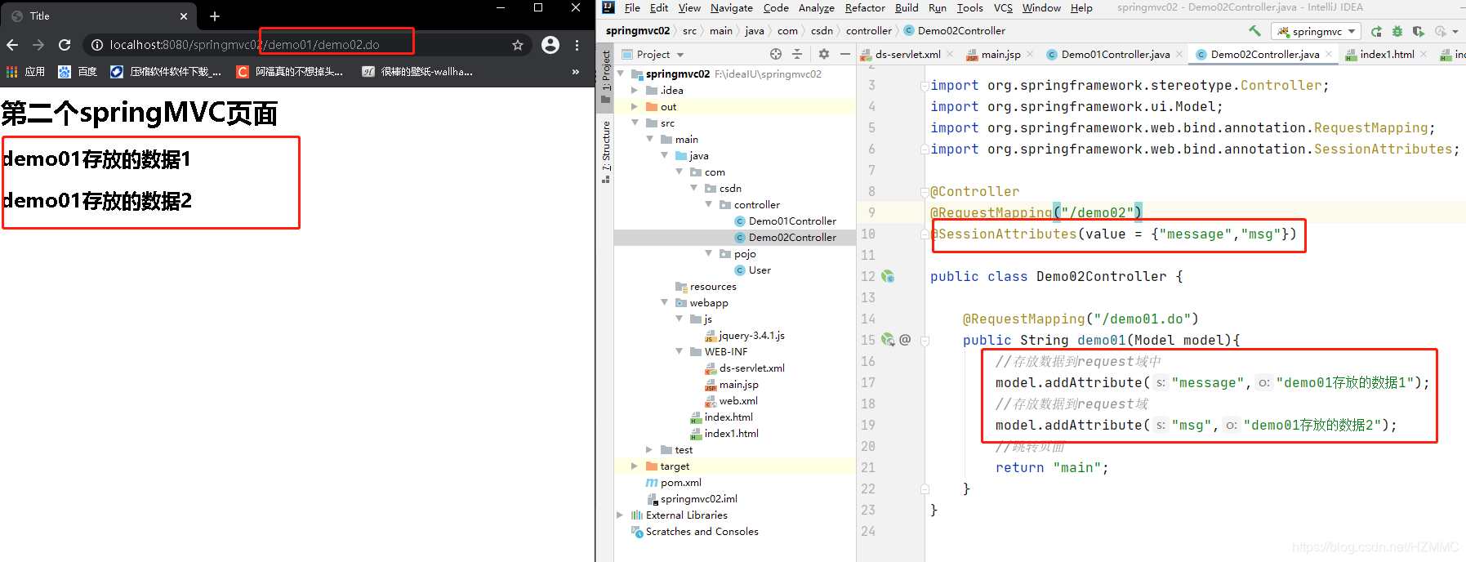Expand External Libraries node
This screenshot has width=1466, height=562.
tap(620, 515)
